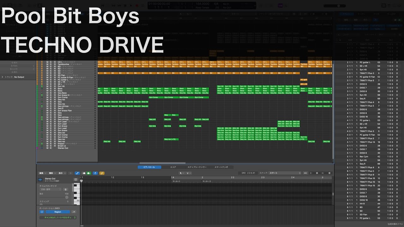
Task: Click the Seq Bass track icon
Action: [x=42, y=93]
